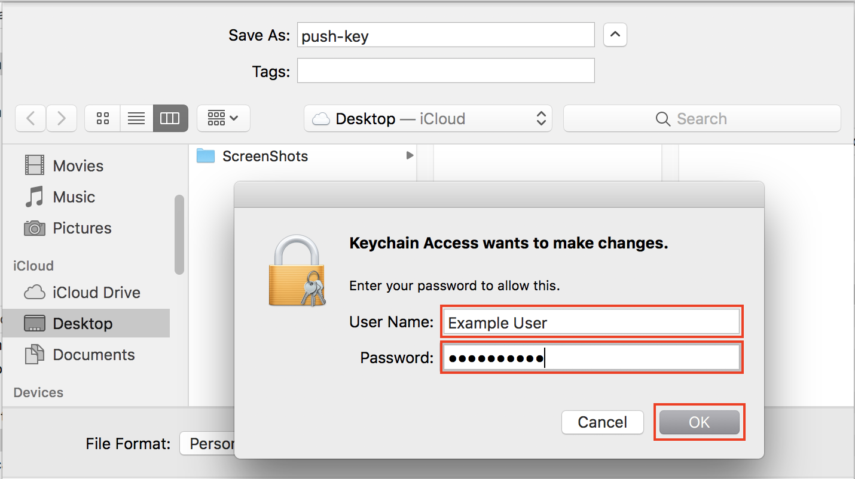Collapse the save dialog with chevron button

pyautogui.click(x=615, y=35)
